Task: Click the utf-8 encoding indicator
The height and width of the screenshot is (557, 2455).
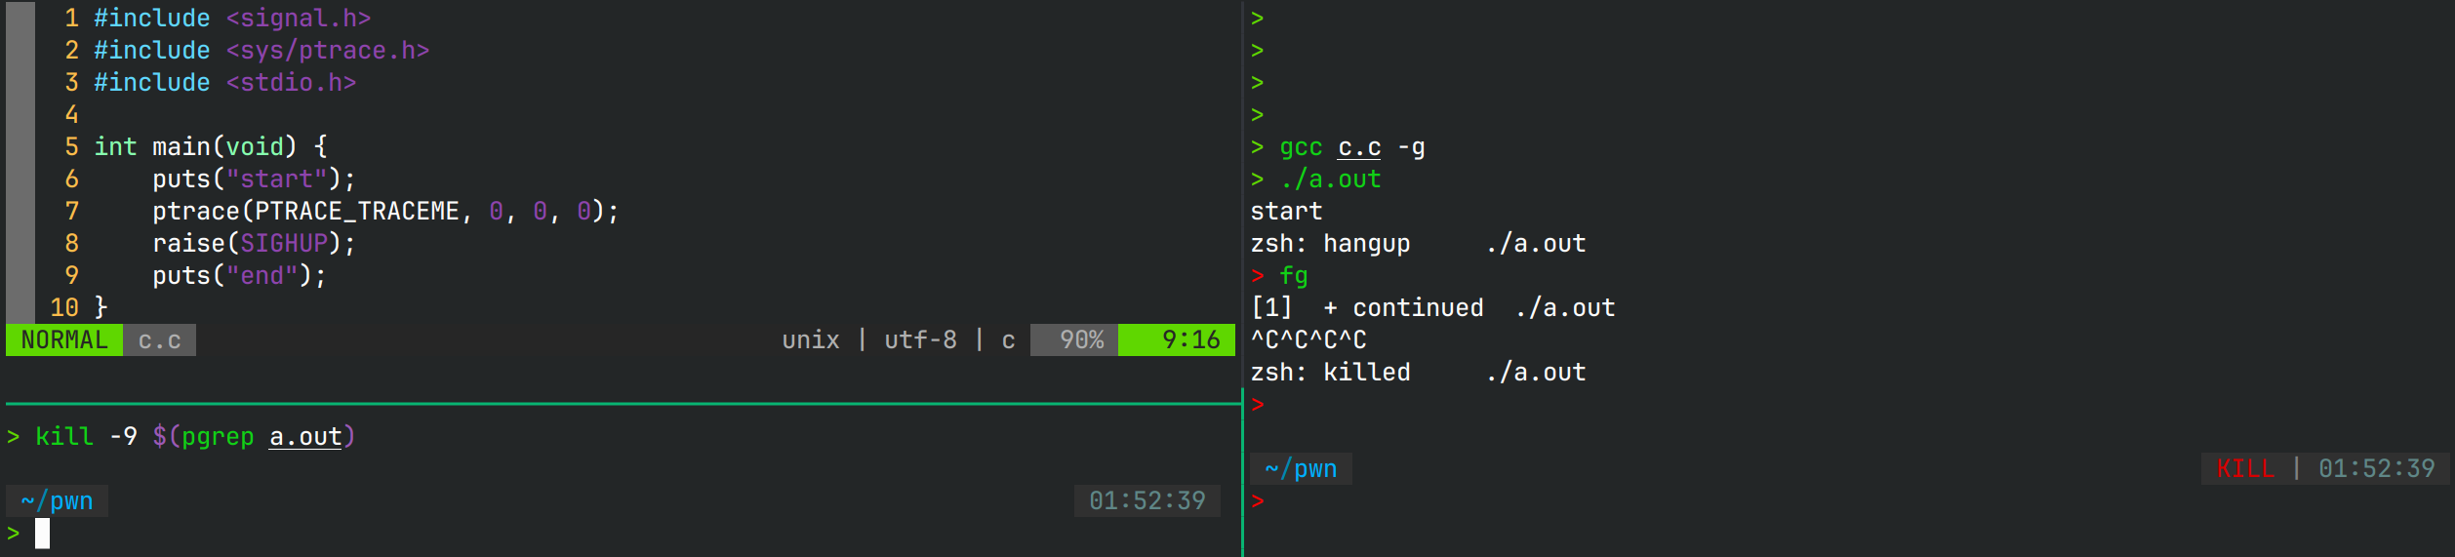Action: point(920,340)
